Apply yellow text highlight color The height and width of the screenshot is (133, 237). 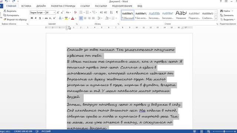click(66, 18)
